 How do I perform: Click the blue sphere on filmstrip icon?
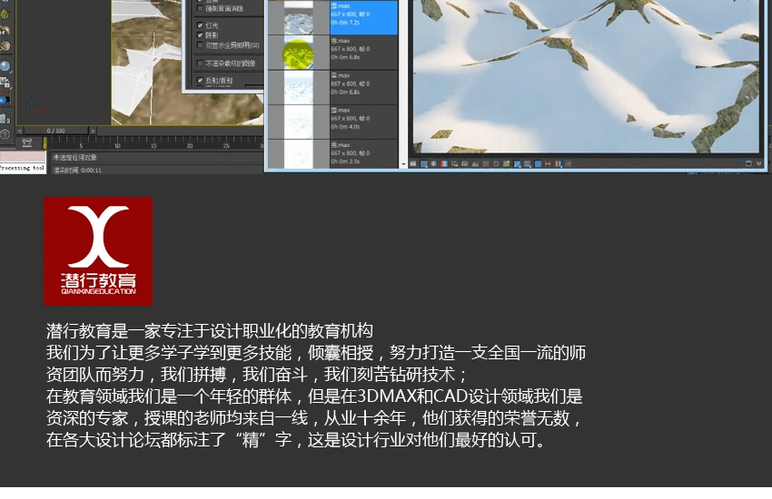5,100
